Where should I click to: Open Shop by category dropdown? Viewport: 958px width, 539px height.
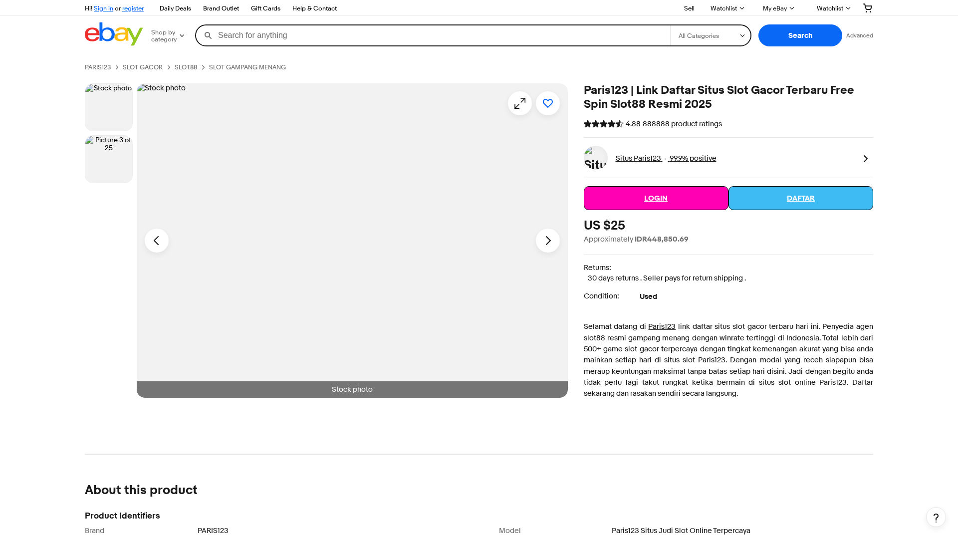(168, 36)
